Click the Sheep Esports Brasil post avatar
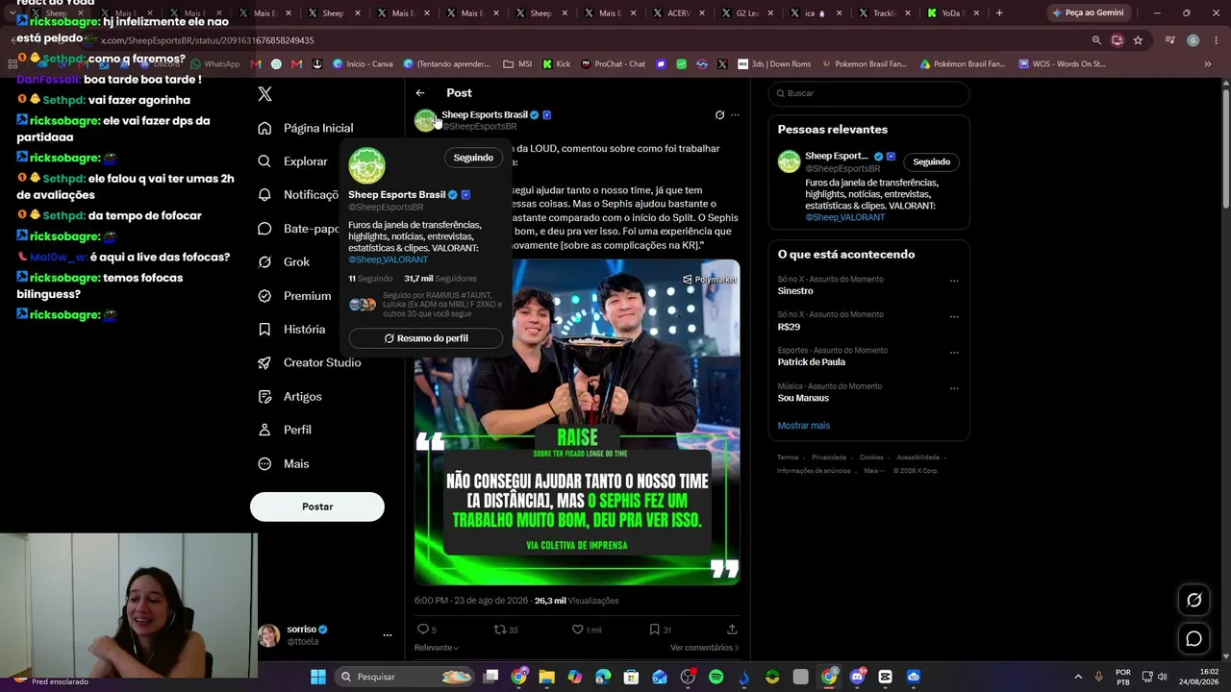Screen dimensions: 1231x692 425,120
